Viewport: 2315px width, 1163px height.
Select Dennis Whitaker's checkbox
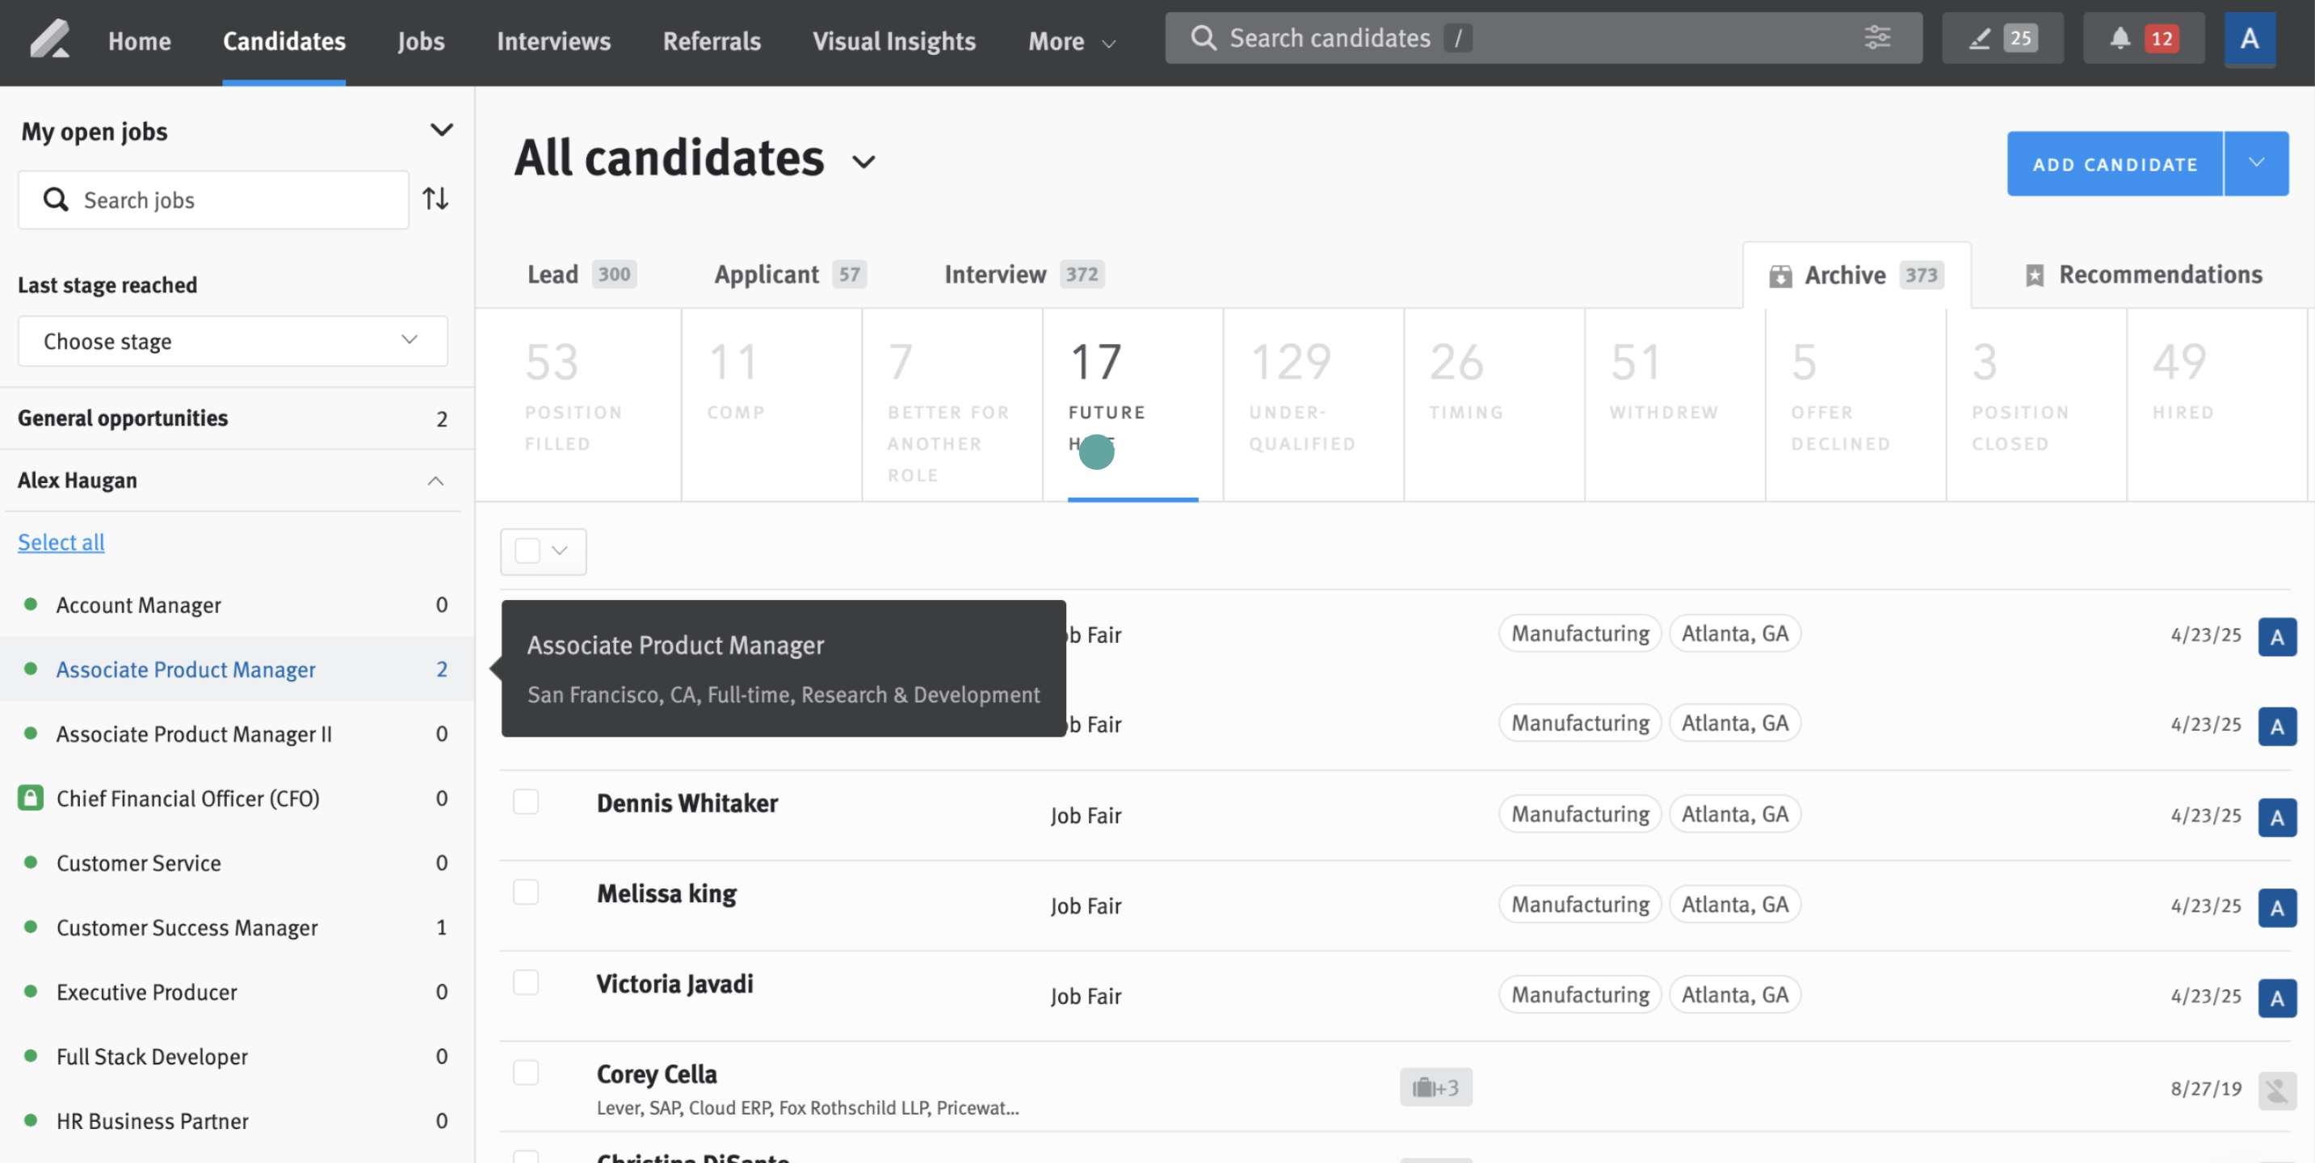(x=526, y=802)
